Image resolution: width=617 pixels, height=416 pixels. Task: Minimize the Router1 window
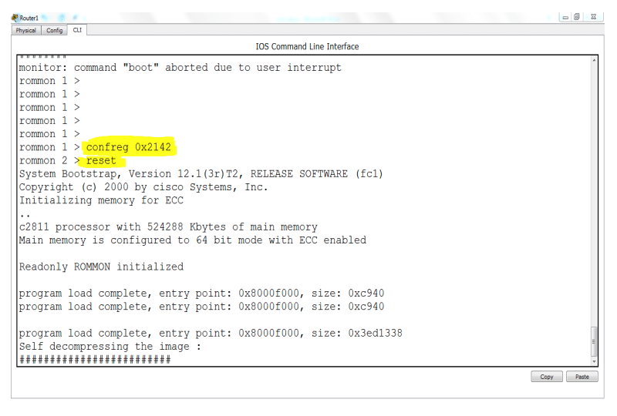pos(565,17)
